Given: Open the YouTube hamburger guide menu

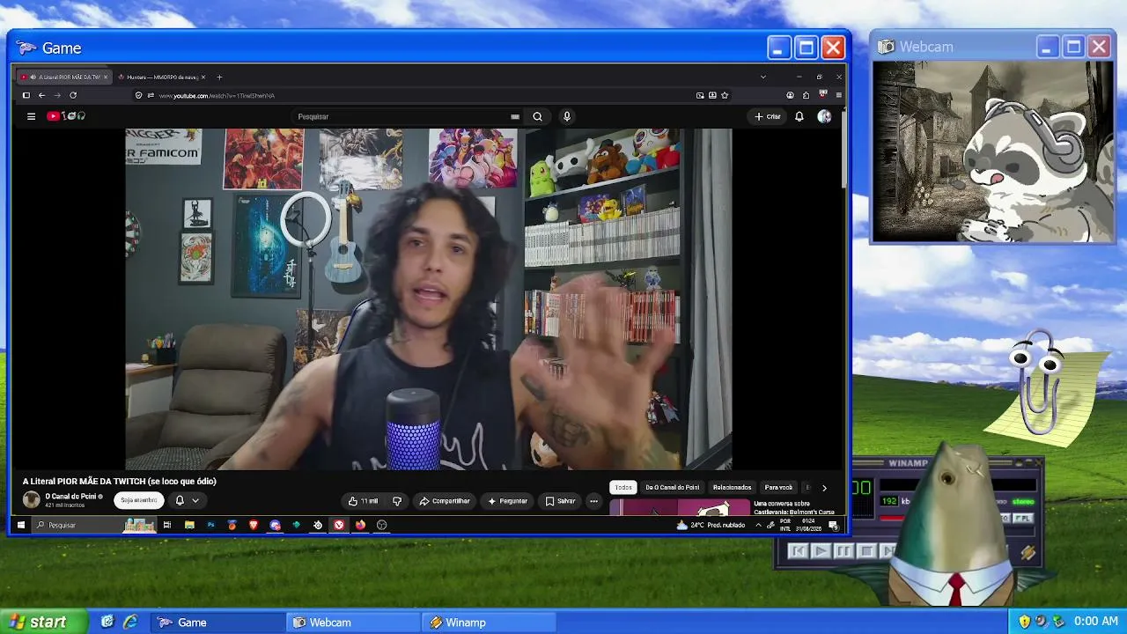Looking at the screenshot, I should pyautogui.click(x=31, y=116).
